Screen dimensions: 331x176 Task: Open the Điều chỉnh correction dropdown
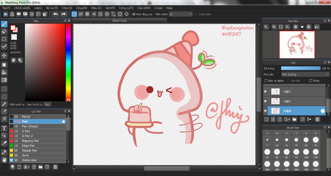181,14
